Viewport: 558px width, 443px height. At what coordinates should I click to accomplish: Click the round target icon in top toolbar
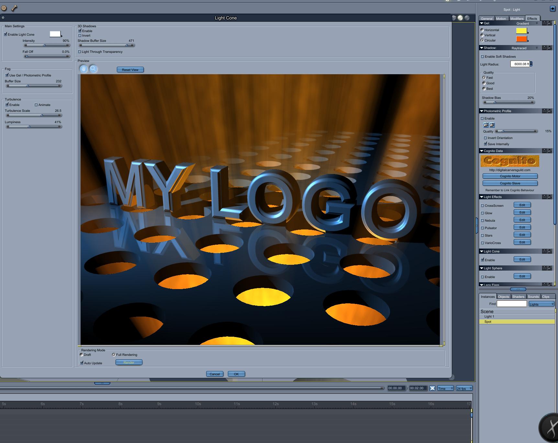[4, 8]
